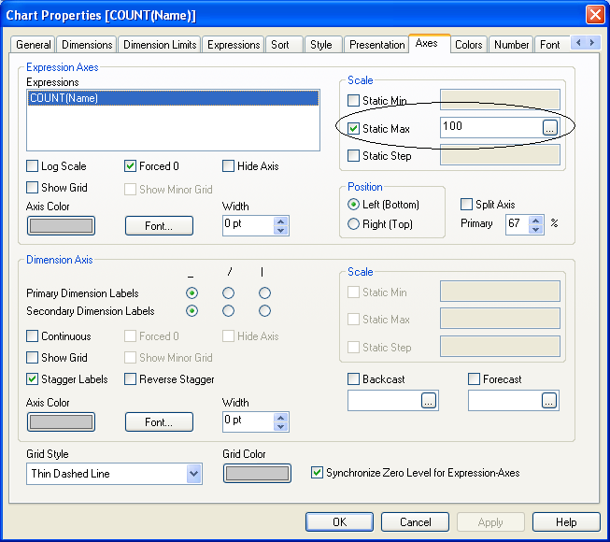Screen dimensions: 610x542
Task: Increase Primary split percentage with up arrow
Action: (536, 221)
